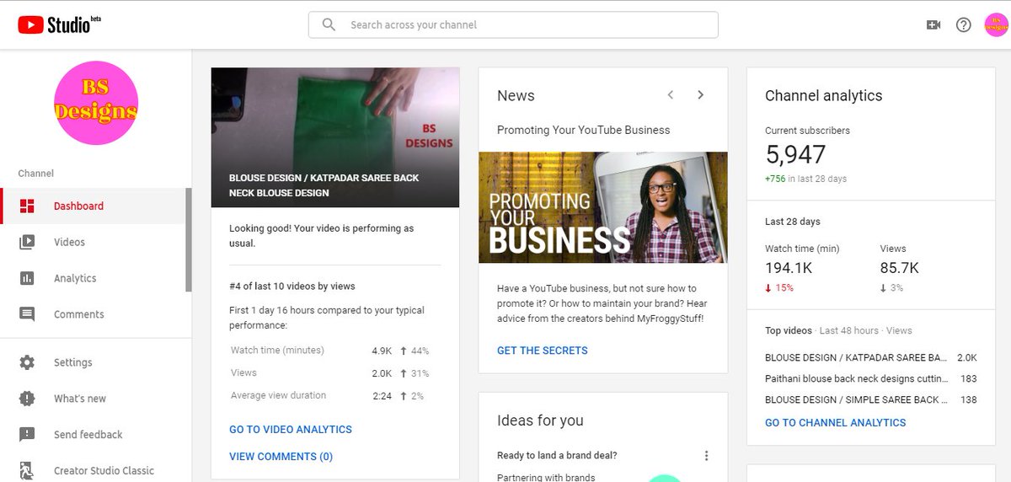Click the Comments speech bubble icon

pyautogui.click(x=27, y=314)
